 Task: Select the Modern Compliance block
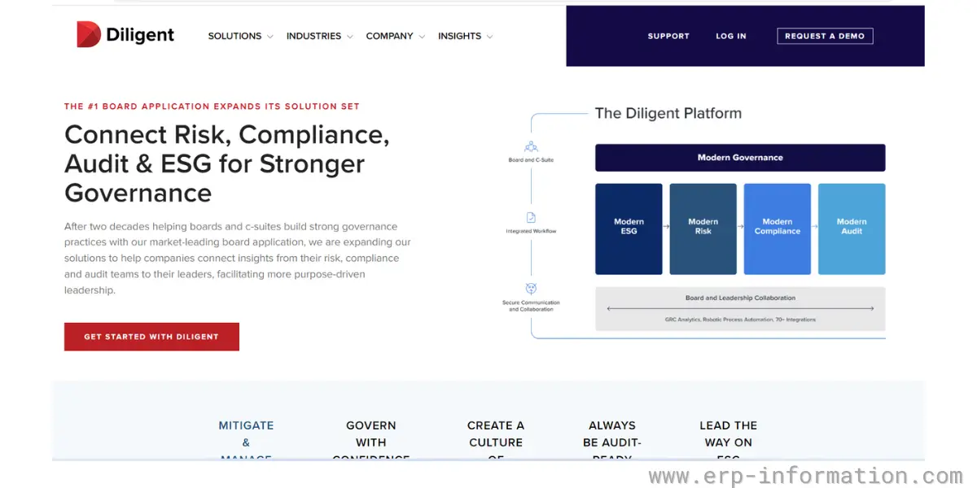click(x=778, y=229)
